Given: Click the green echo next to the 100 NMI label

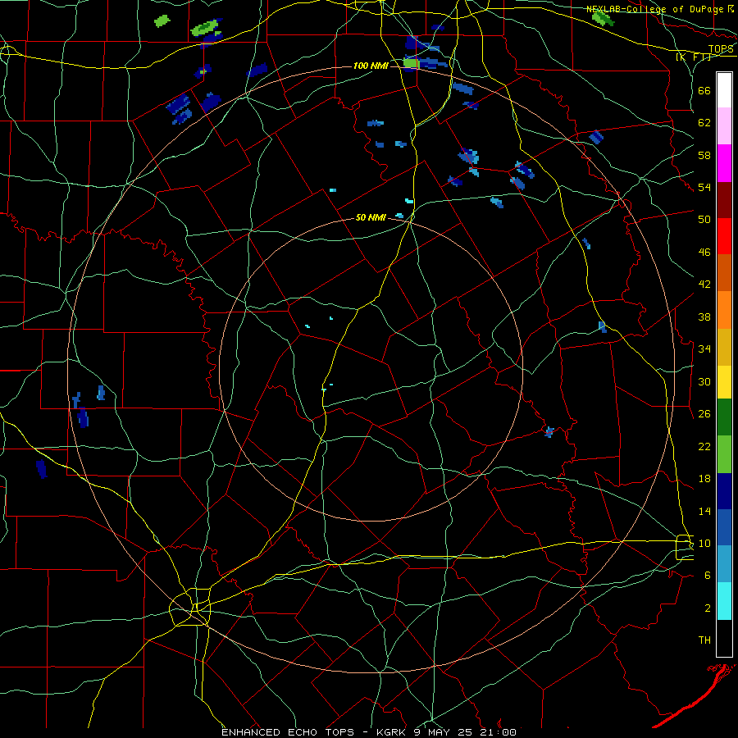Looking at the screenshot, I should click(411, 63).
